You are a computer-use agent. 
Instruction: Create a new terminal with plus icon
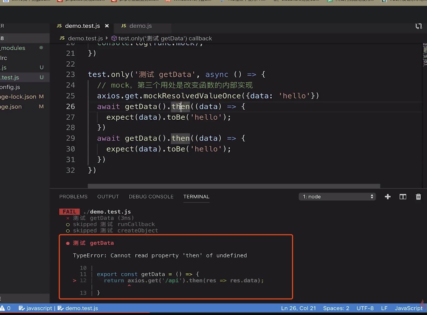[x=388, y=197]
